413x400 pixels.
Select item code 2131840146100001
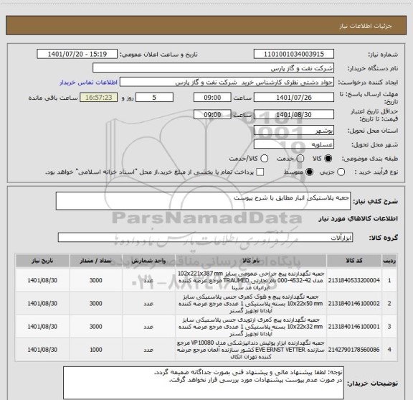coord(353,327)
